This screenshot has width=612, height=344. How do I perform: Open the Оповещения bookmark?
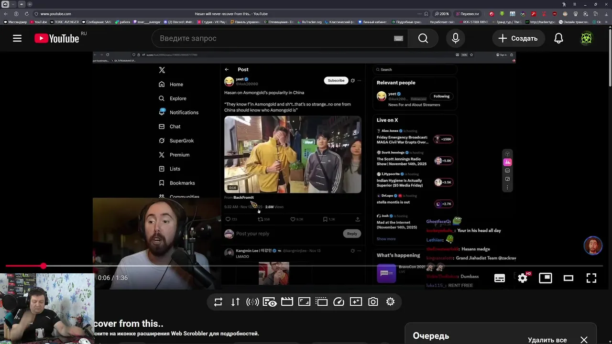(278, 22)
